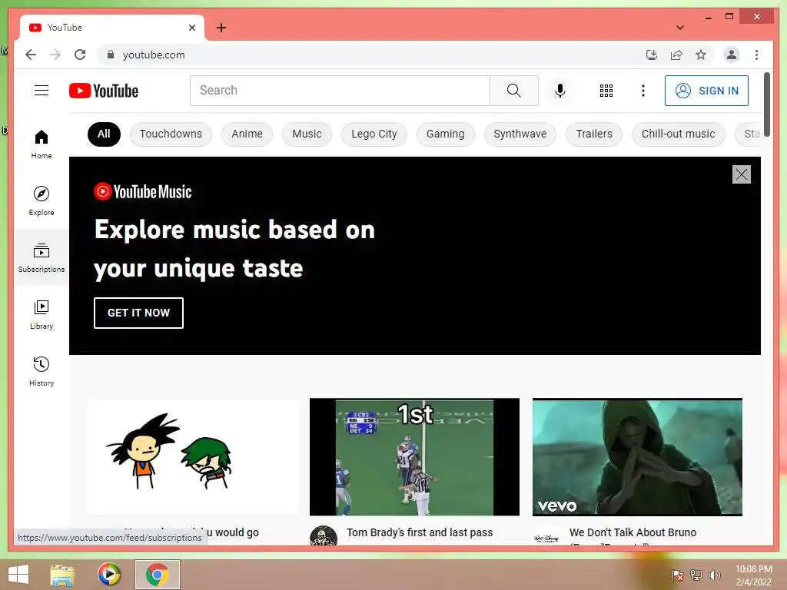787x590 pixels.
Task: Select the Trailers filter chip
Action: point(594,134)
